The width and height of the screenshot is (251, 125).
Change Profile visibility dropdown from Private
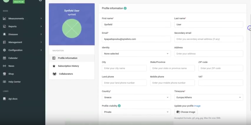pyautogui.click(x=136, y=112)
